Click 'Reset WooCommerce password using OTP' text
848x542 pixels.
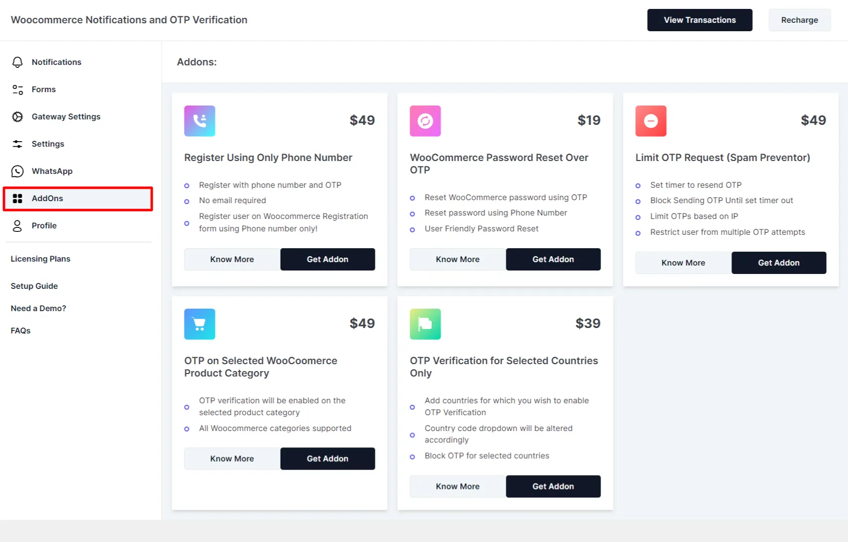[x=506, y=197]
